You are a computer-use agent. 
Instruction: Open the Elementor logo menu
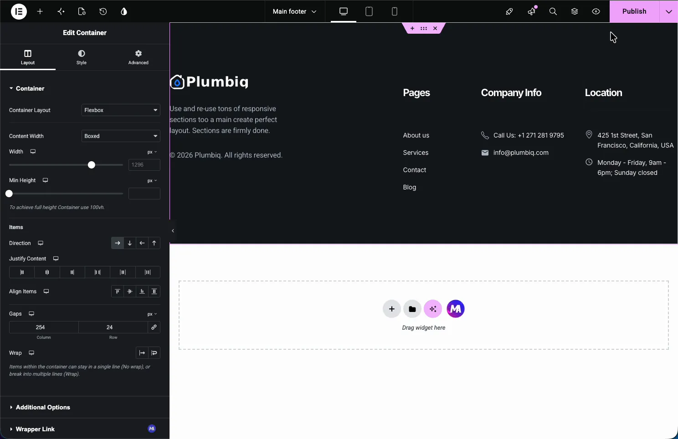19,11
